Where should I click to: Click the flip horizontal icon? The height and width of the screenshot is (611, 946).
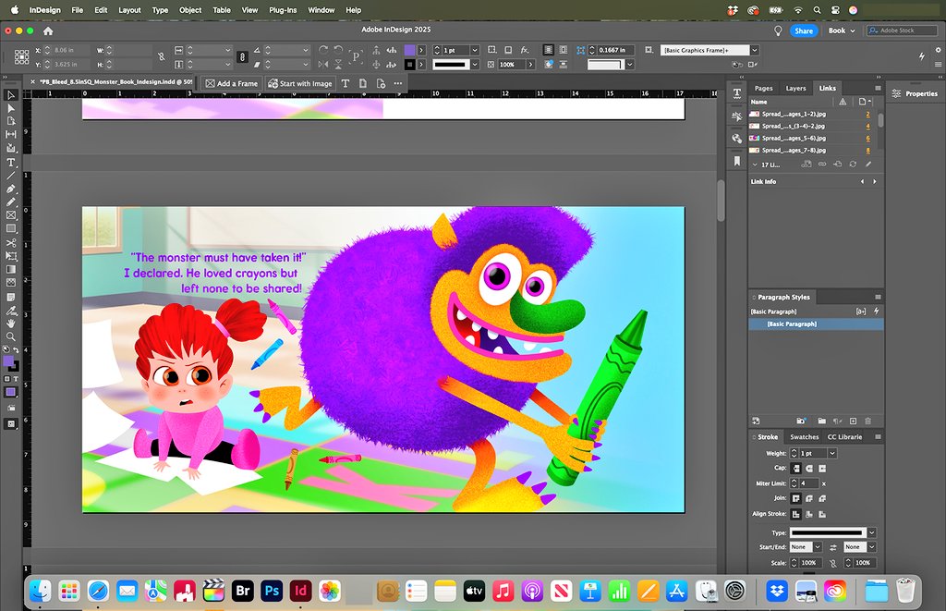(323, 64)
